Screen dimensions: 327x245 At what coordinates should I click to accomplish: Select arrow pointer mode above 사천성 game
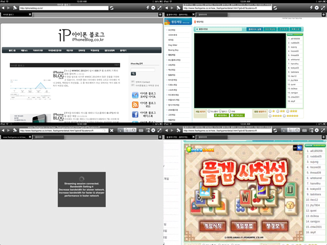click(x=290, y=130)
